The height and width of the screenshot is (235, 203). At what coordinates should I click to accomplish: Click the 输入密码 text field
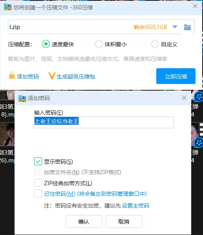tap(104, 122)
